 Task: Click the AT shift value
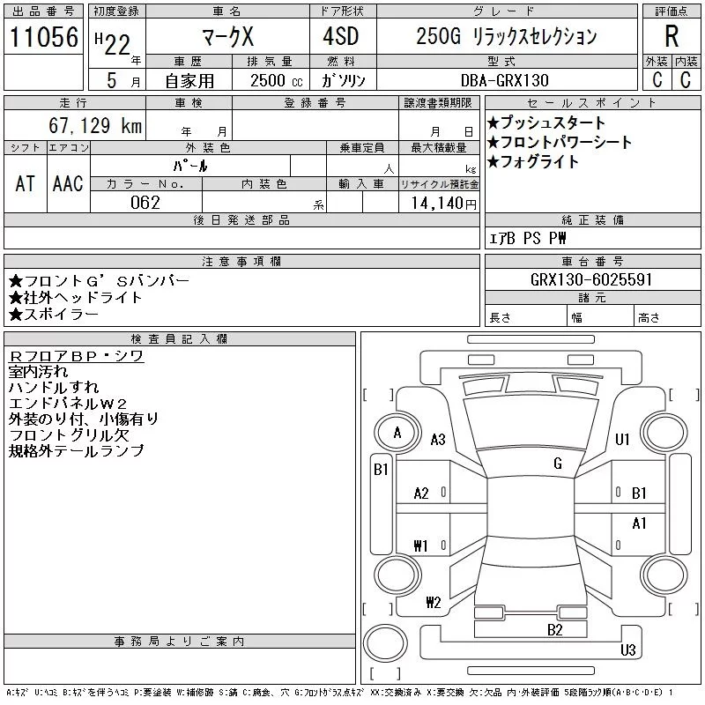coord(26,183)
